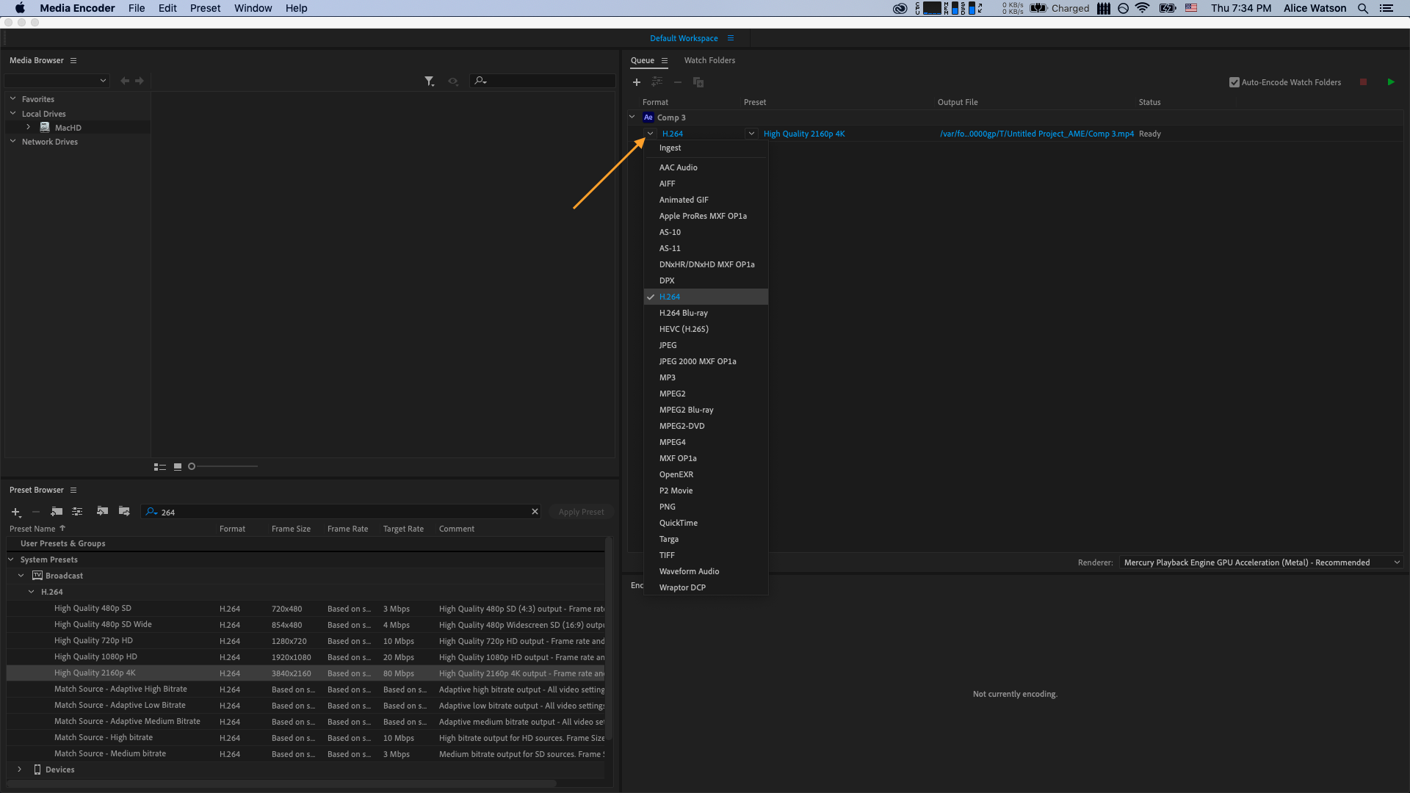Click Add Source plus icon in Queue
This screenshot has height=793, width=1410.
637,82
